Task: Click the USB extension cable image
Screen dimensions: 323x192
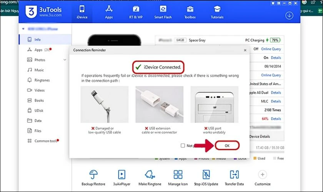Action: click(x=159, y=104)
